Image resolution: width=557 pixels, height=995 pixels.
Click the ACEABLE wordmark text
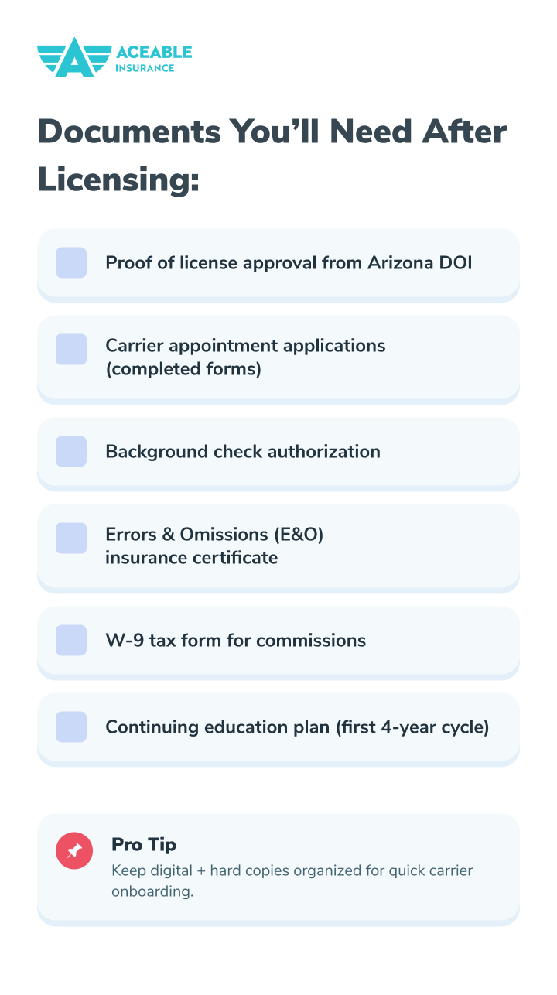coord(153,52)
